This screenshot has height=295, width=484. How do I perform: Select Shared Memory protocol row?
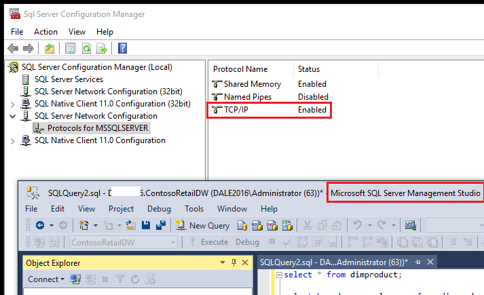click(269, 84)
